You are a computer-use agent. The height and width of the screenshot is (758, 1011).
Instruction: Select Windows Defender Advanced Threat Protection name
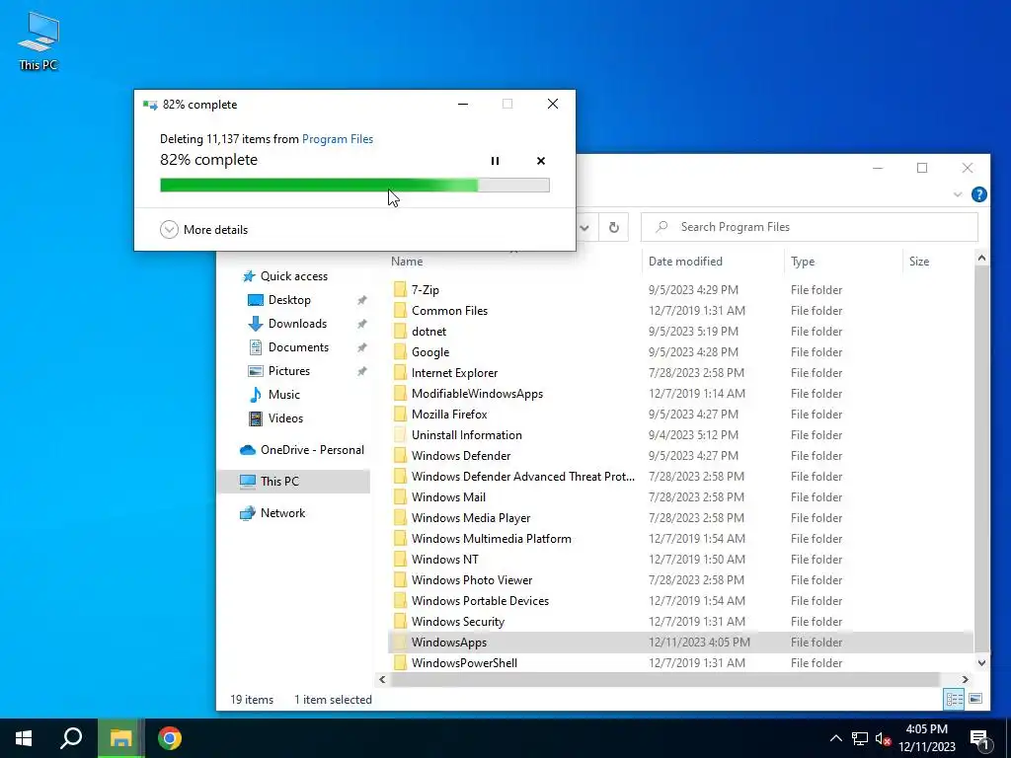(x=523, y=477)
